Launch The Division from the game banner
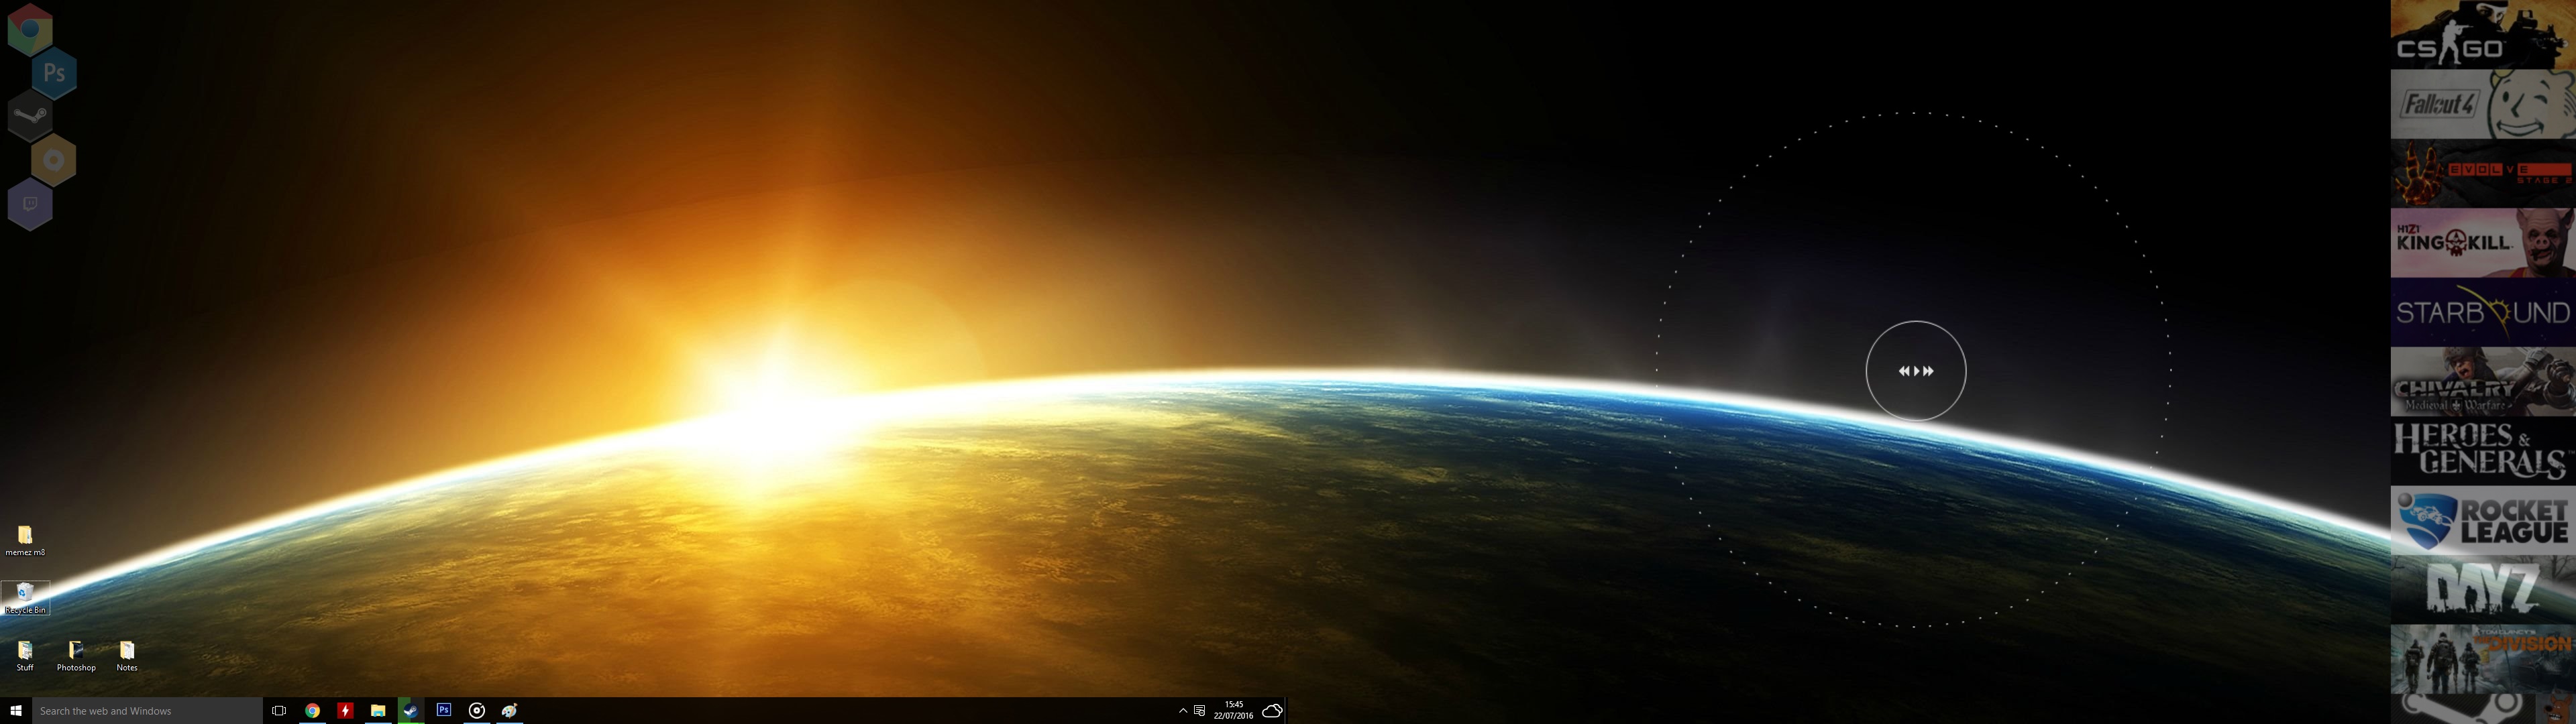 (2483, 659)
